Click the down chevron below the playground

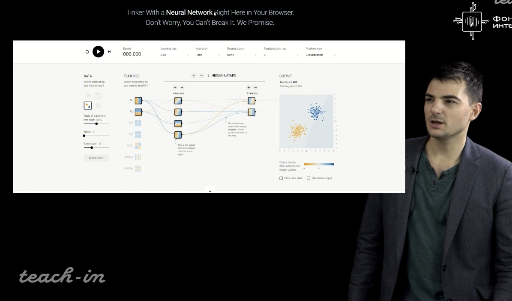click(210, 191)
